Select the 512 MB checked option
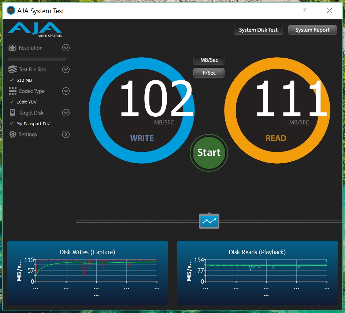This screenshot has width=345, height=313. click(21, 80)
